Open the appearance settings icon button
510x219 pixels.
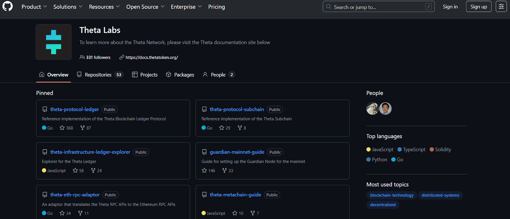coord(501,7)
